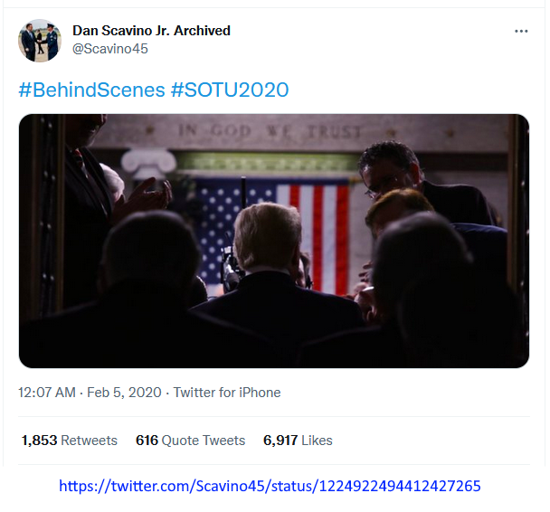Viewport: 550px width, 512px height.
Task: View the 6,917 Likes list
Action: tap(298, 441)
